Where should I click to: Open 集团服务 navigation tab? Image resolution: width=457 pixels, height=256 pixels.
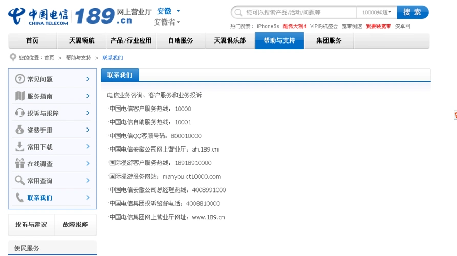[x=329, y=40]
